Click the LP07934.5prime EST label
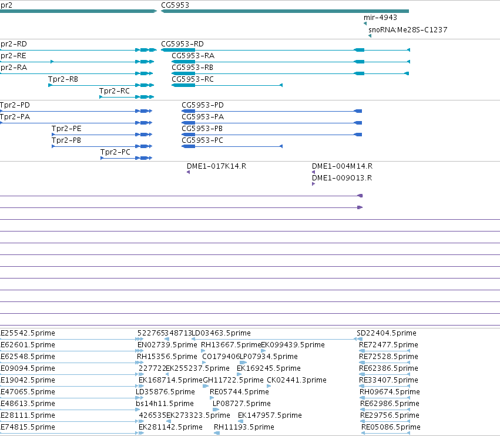 pos(269,357)
